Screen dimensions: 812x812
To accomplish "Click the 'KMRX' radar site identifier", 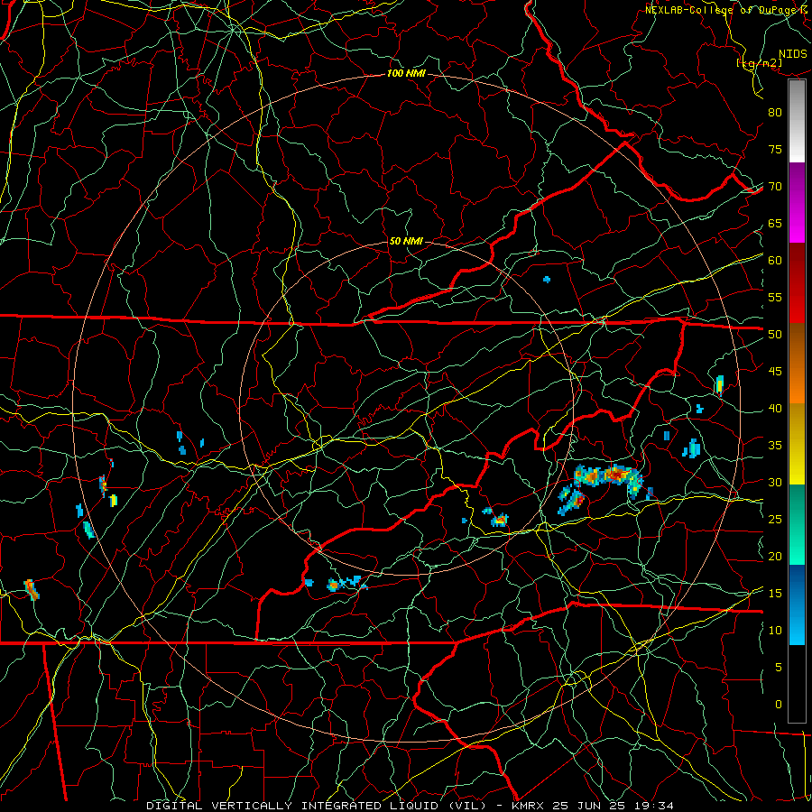I will 528,806.
